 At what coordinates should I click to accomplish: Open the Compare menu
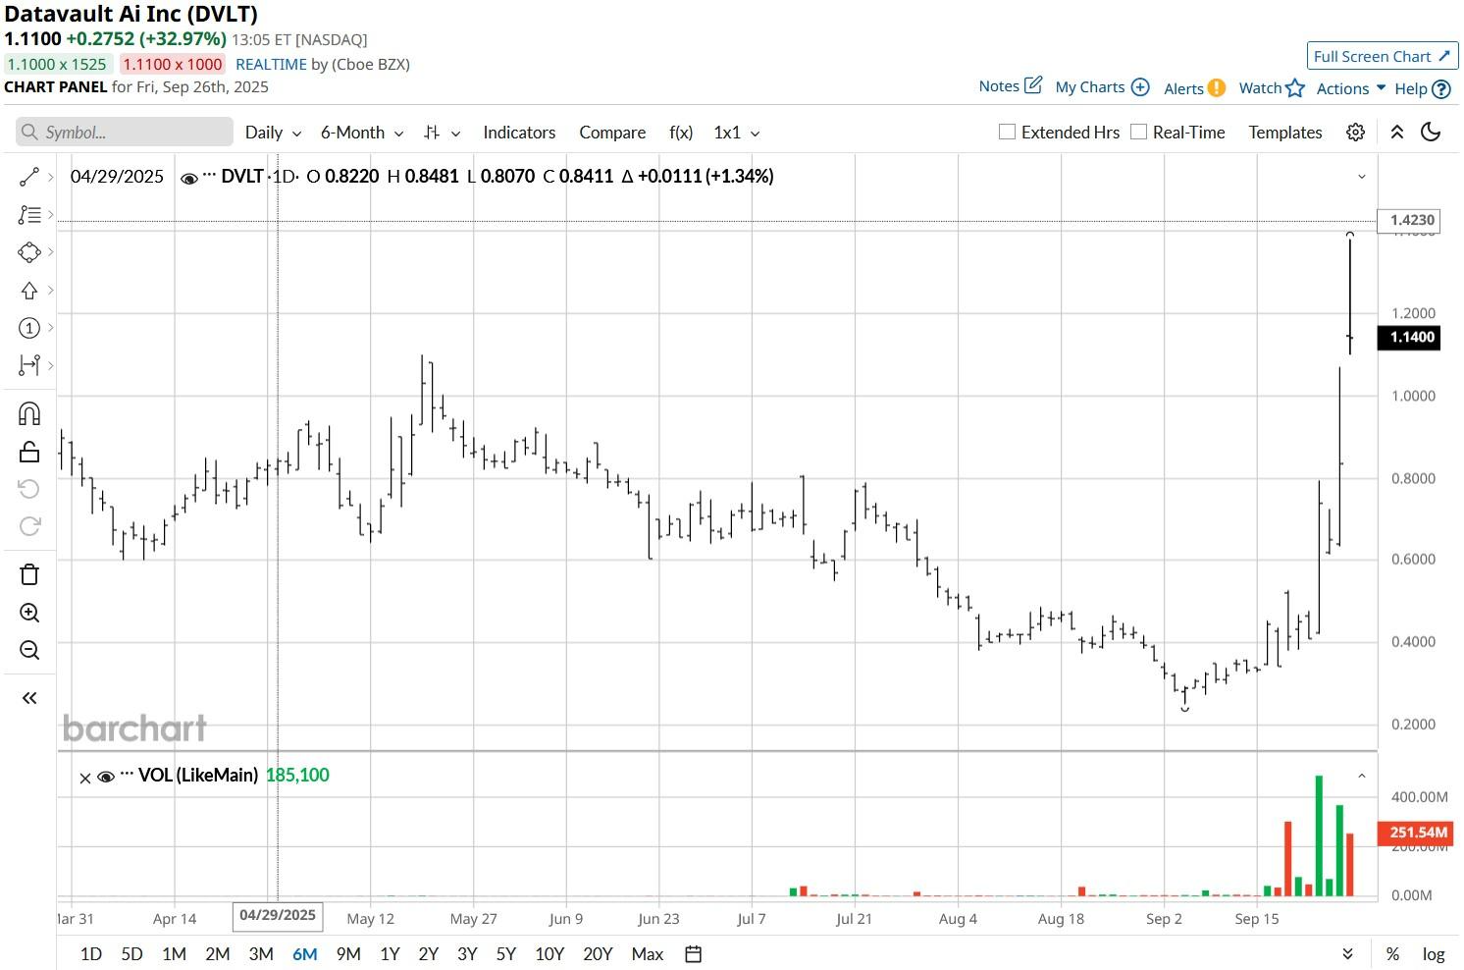[x=612, y=133]
